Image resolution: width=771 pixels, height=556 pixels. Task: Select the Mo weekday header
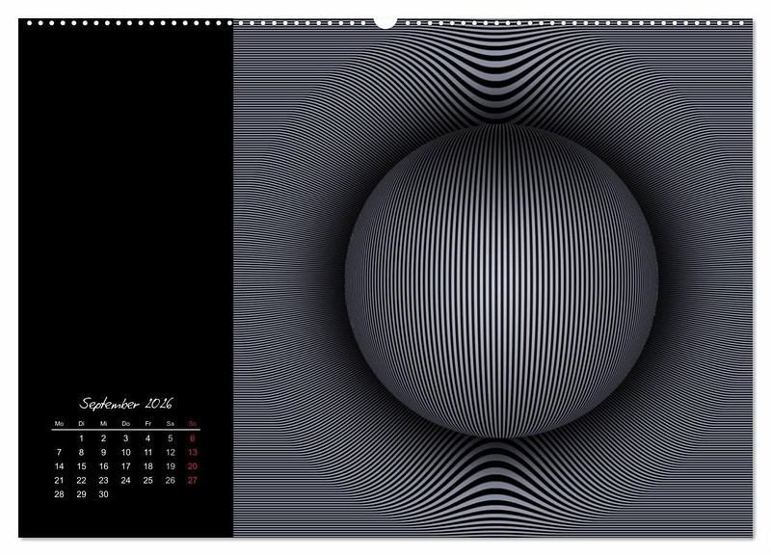59,424
